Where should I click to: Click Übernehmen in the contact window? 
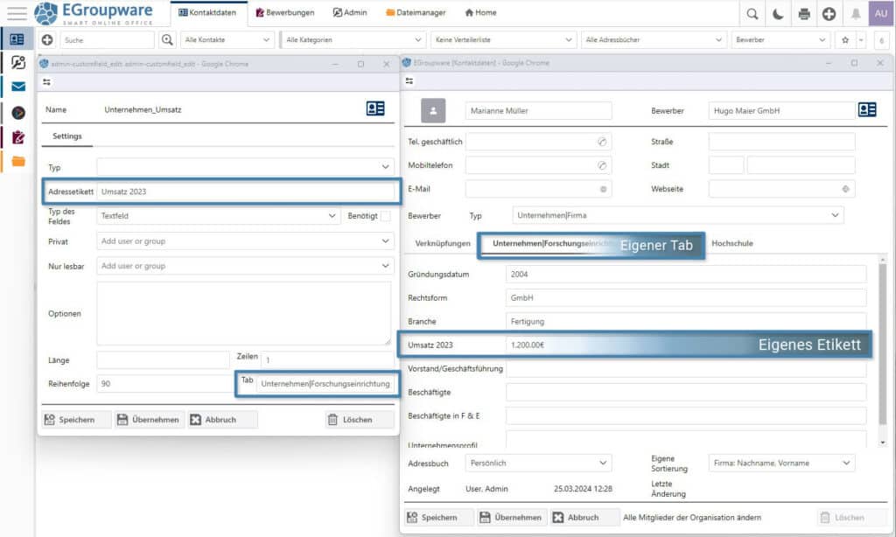[513, 517]
